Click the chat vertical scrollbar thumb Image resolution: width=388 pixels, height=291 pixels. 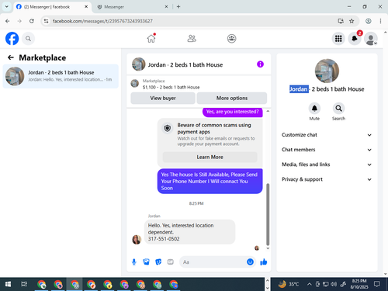(268, 214)
